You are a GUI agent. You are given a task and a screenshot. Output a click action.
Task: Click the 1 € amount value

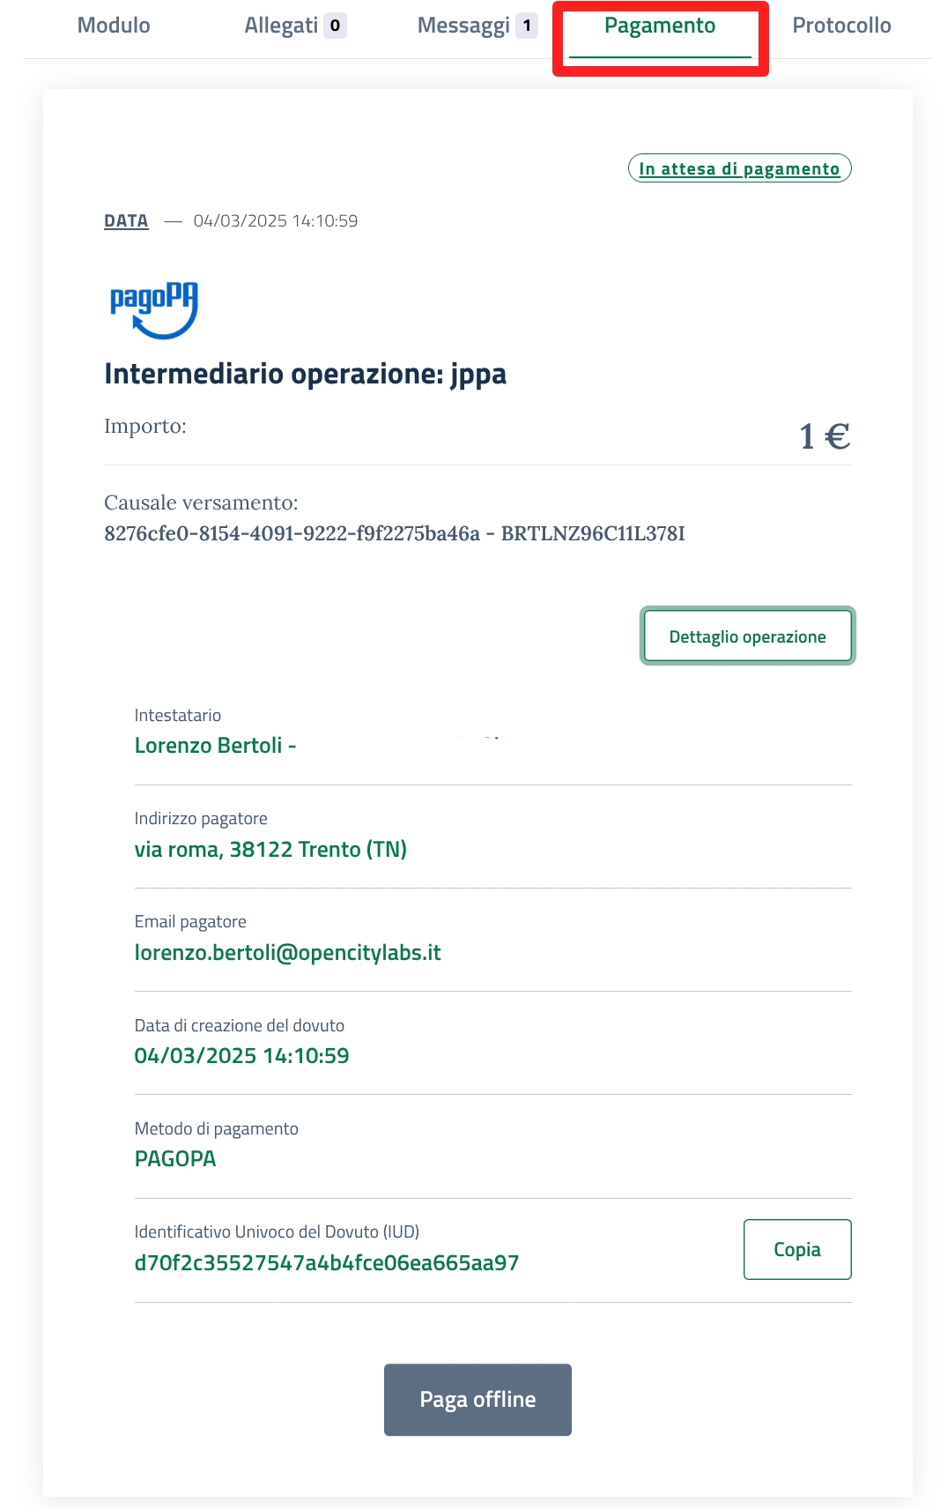pyautogui.click(x=824, y=436)
